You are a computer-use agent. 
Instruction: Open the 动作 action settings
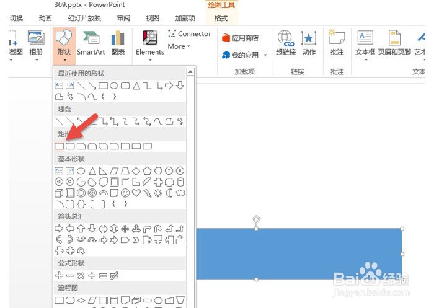[x=309, y=43]
